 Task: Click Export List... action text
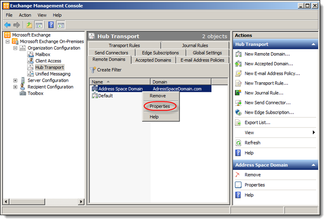[x=257, y=122]
